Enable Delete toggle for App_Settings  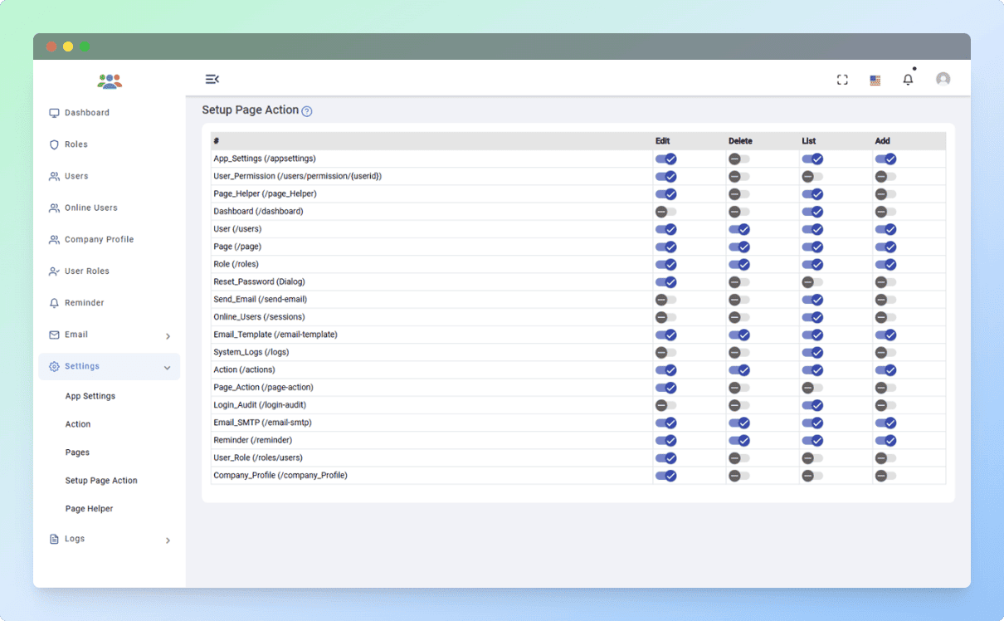(x=739, y=159)
